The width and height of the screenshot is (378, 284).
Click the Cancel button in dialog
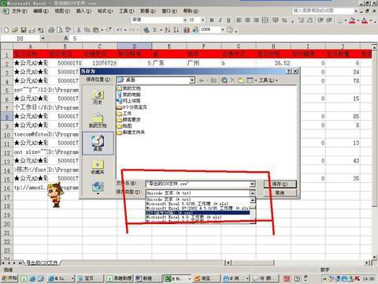[x=280, y=192]
